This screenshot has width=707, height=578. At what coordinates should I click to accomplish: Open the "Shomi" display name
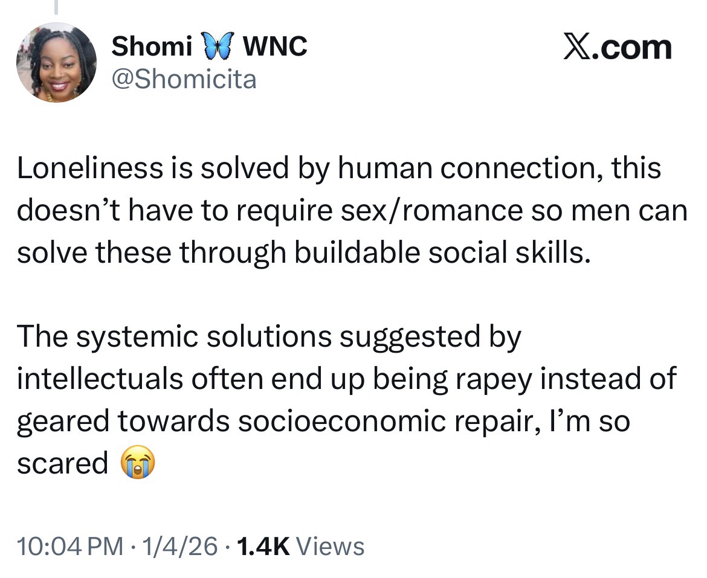152,47
